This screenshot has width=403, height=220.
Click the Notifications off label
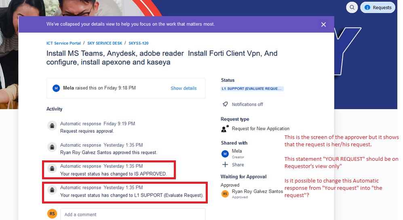click(247, 104)
